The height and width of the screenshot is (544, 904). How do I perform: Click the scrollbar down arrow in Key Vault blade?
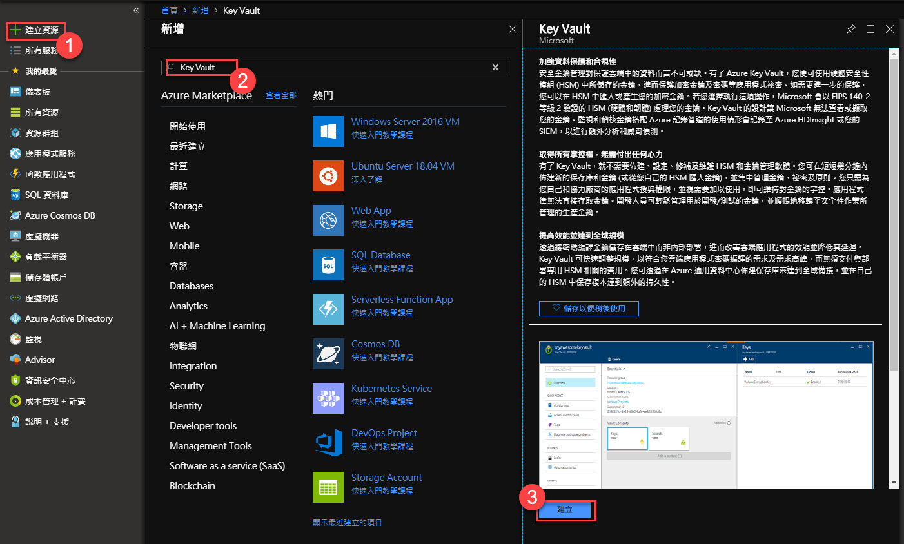tap(894, 483)
